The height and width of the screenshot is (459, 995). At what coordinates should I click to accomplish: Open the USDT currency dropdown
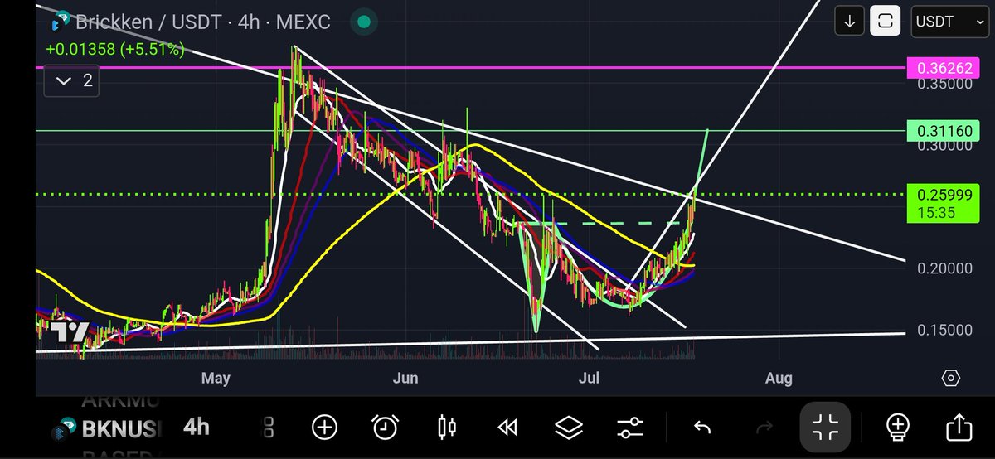(x=949, y=22)
